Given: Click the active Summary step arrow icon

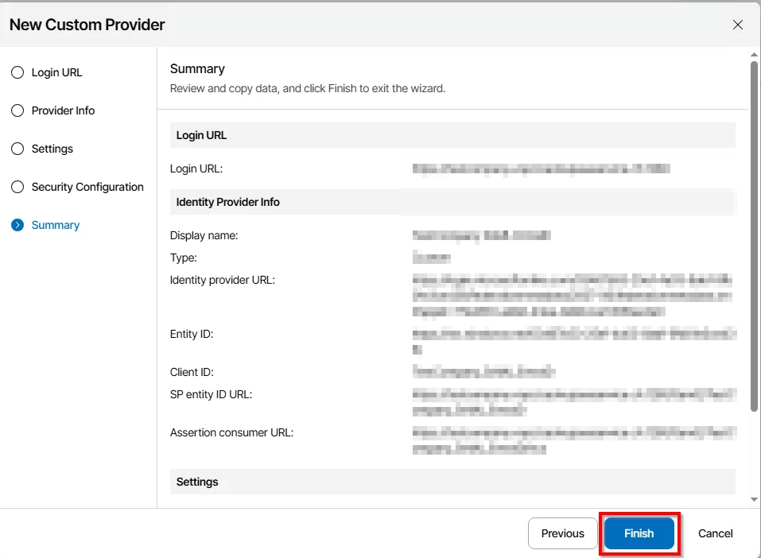Looking at the screenshot, I should [x=17, y=225].
